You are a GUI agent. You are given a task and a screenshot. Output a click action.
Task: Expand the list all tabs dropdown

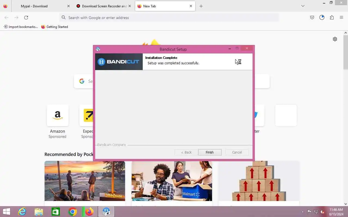303,6
